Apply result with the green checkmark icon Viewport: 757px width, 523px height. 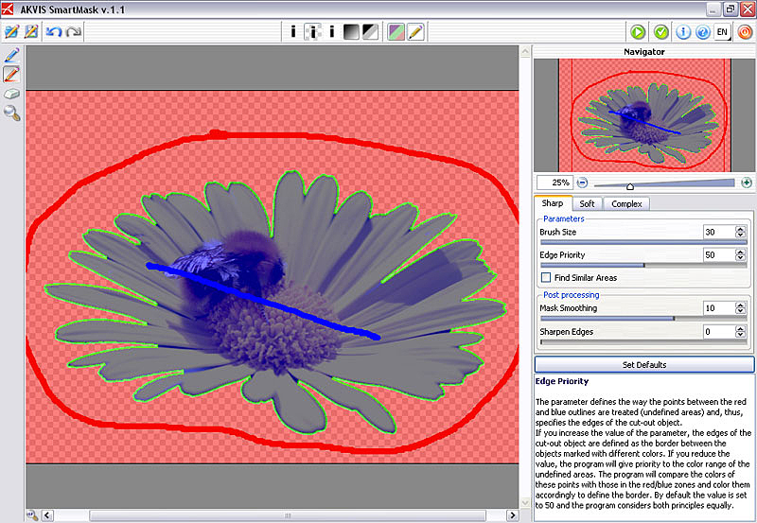pyautogui.click(x=661, y=32)
